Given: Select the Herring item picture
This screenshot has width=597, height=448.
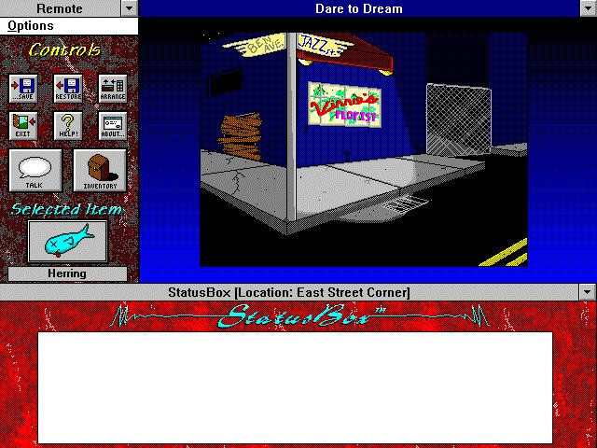Looking at the screenshot, I should pyautogui.click(x=68, y=242).
